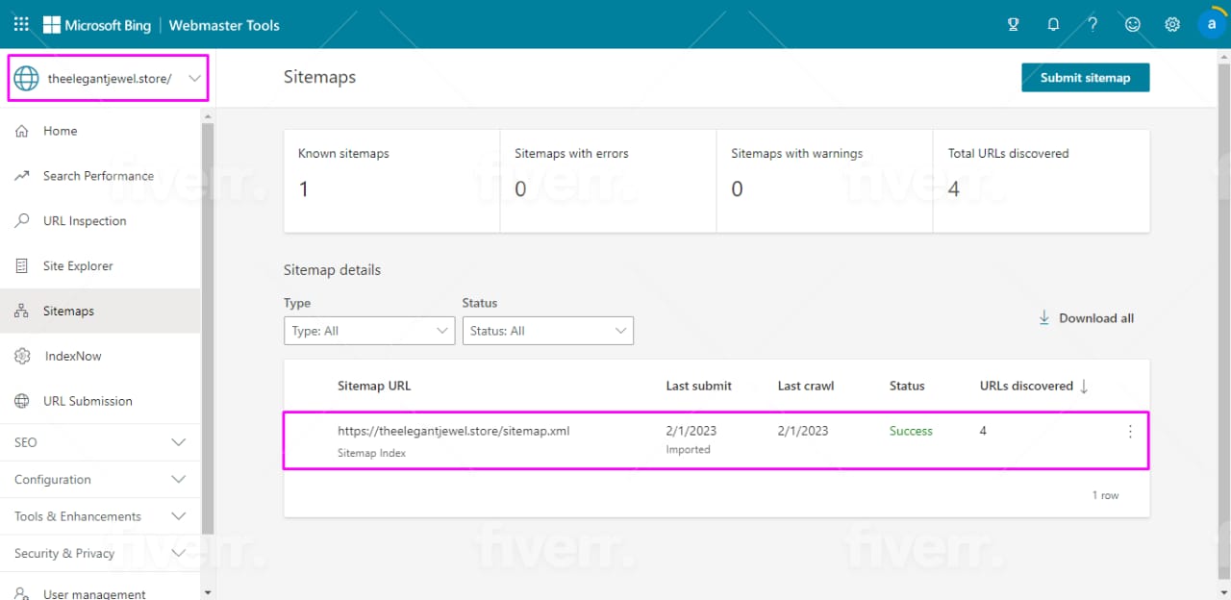Select Sitemaps in sidebar
This screenshot has width=1231, height=600.
(x=100, y=312)
